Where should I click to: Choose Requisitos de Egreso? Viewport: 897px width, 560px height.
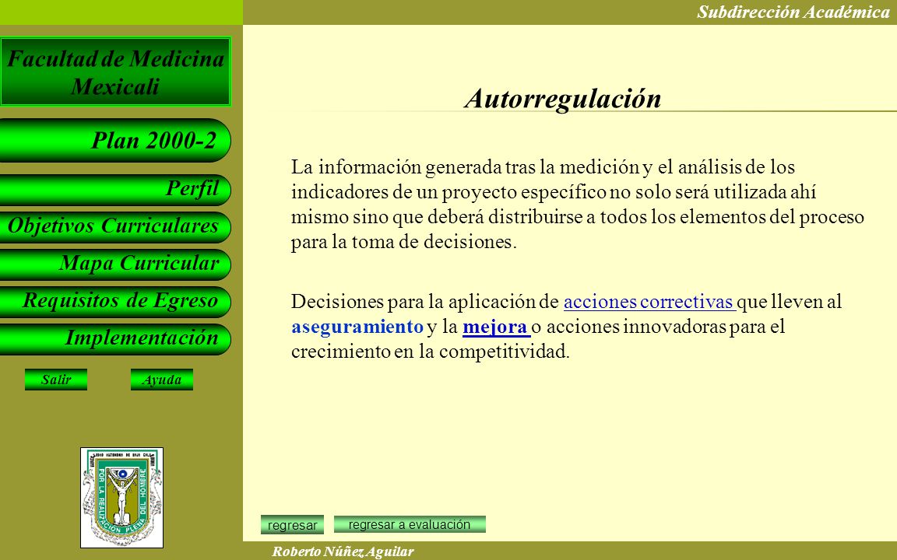(114, 302)
